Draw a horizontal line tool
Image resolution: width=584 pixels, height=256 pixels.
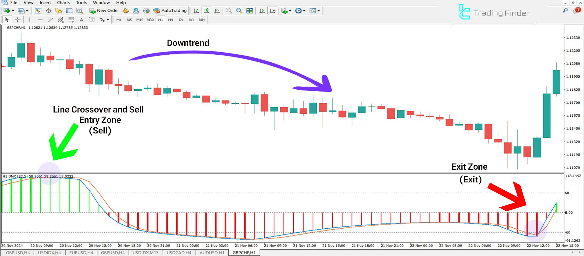[40, 20]
